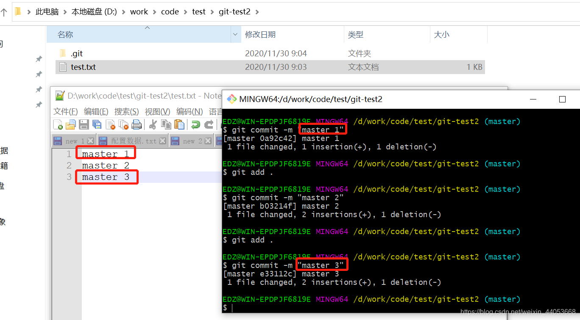Click the Print icon in Notepad++ toolbar

[x=137, y=124]
